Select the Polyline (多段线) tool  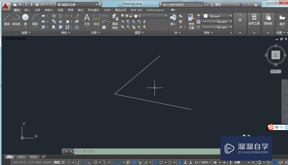16,20
